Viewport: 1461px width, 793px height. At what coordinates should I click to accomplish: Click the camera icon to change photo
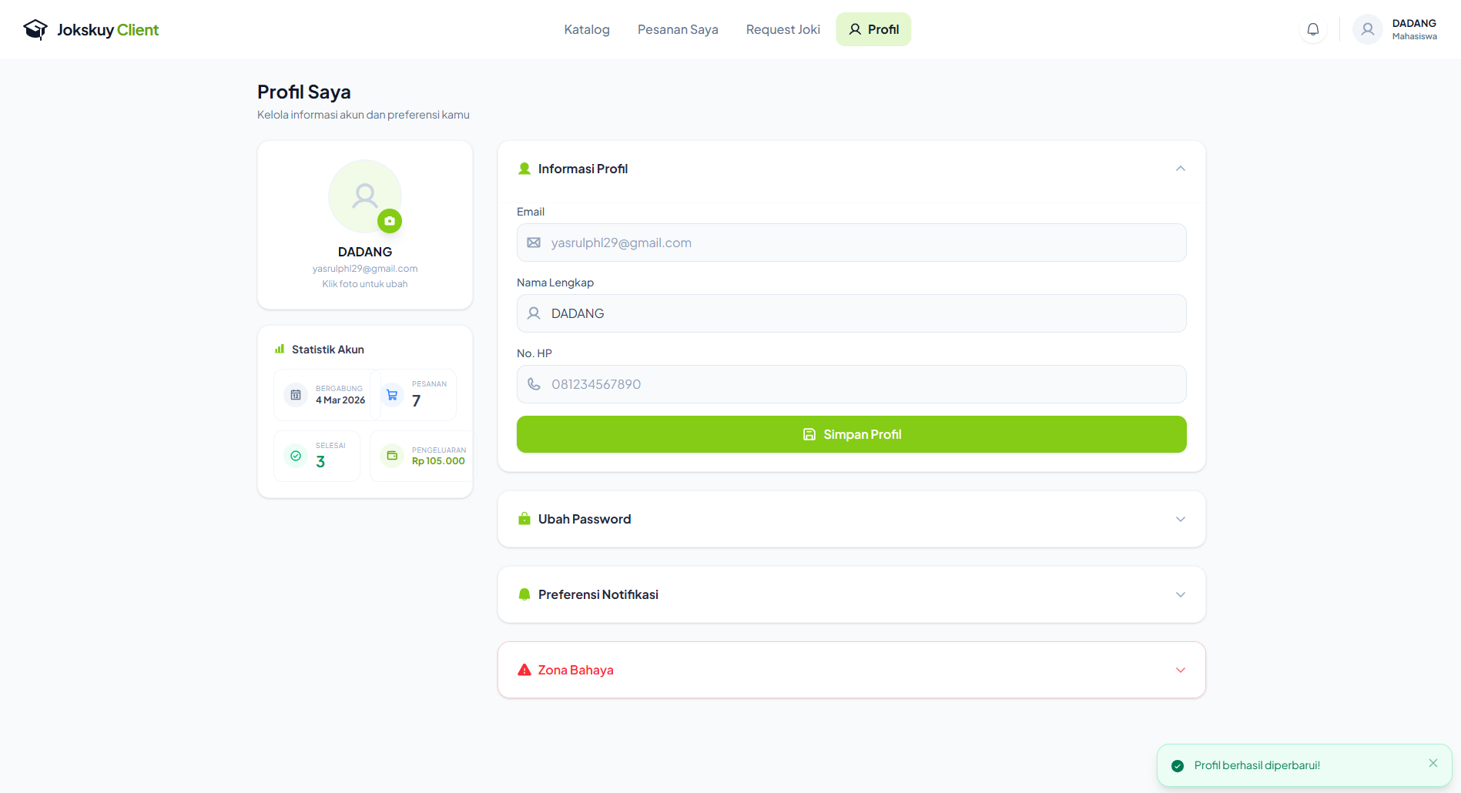coord(390,221)
